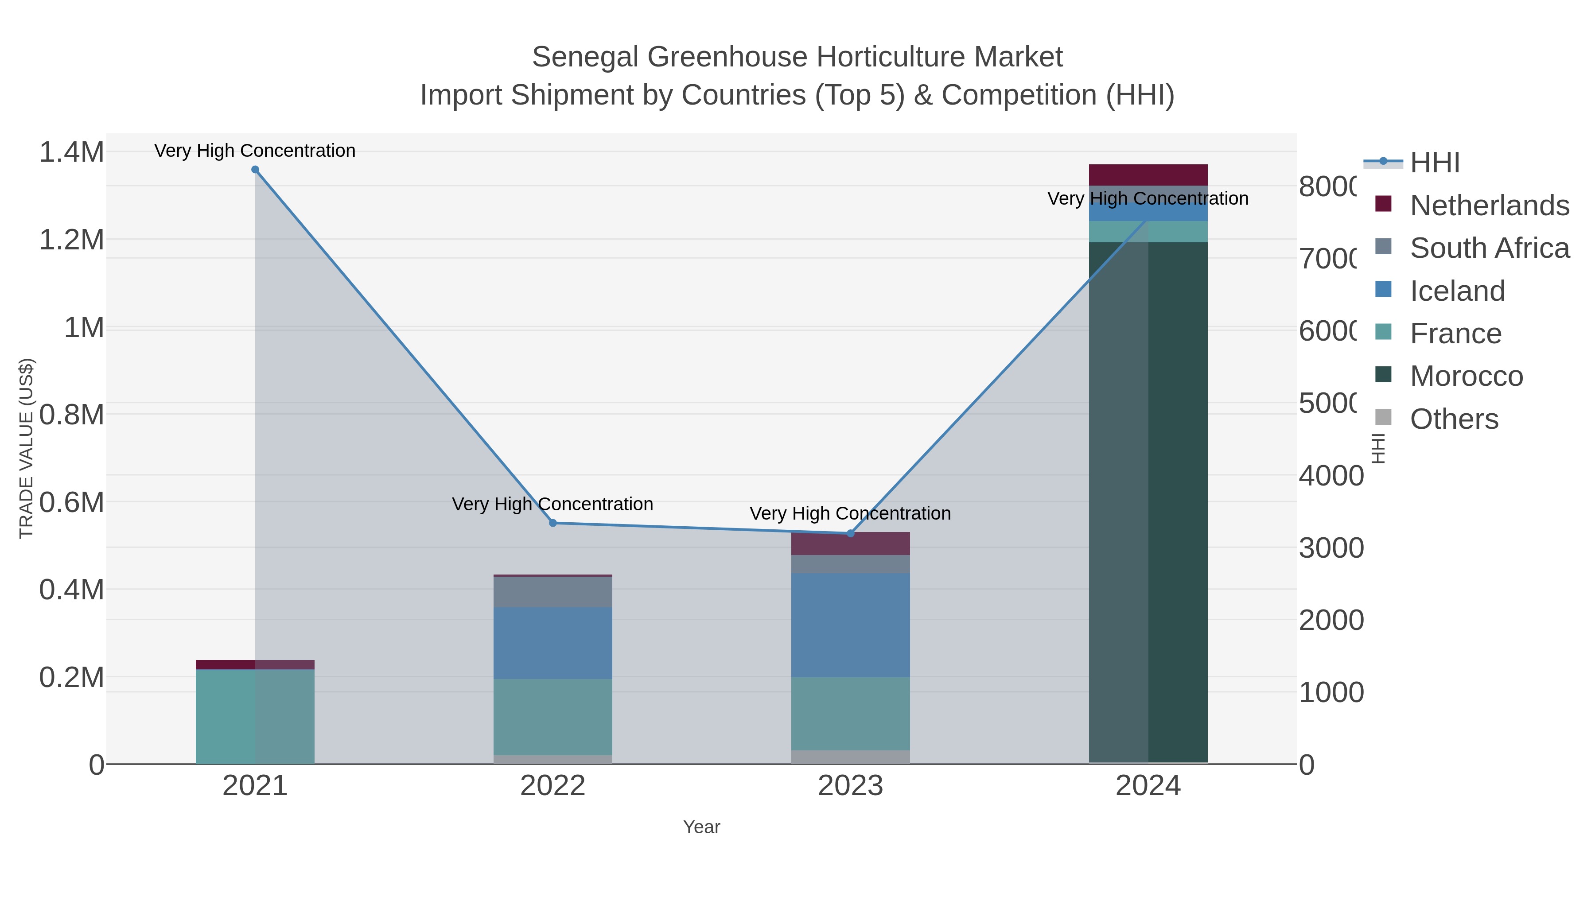Click the 2023 HHI data point marker
1595x897 pixels.
click(x=851, y=534)
